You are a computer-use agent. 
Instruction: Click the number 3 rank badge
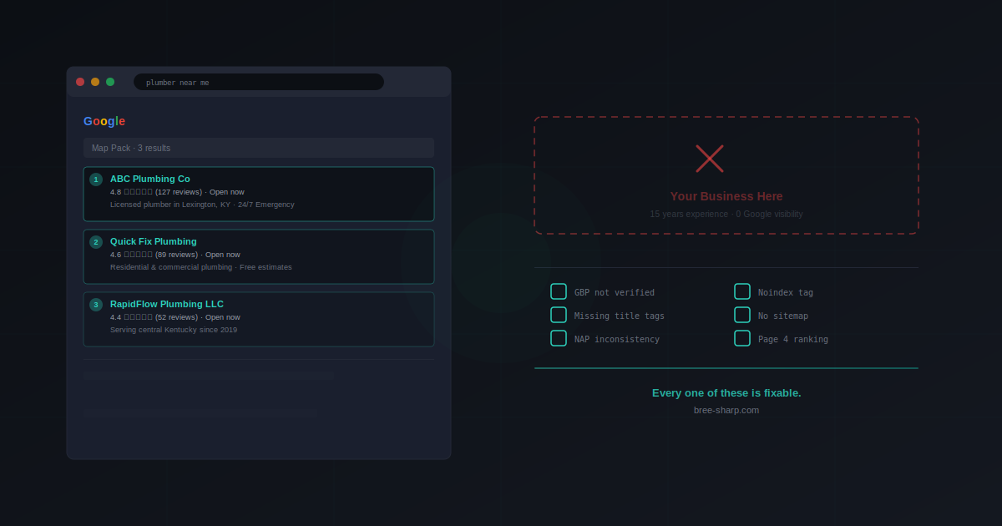click(x=96, y=305)
